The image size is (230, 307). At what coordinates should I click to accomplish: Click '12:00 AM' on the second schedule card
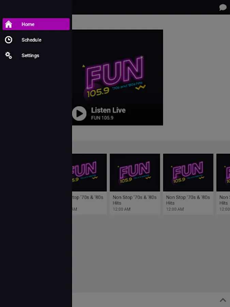pos(121,209)
